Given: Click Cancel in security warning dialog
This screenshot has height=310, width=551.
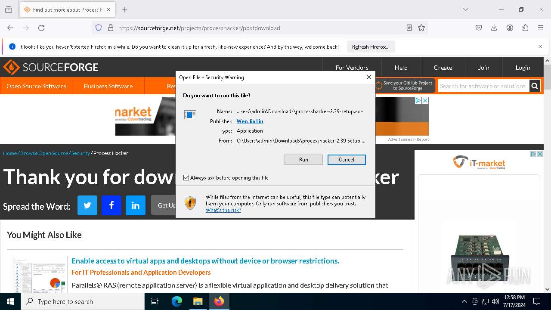Looking at the screenshot, I should coord(347,160).
